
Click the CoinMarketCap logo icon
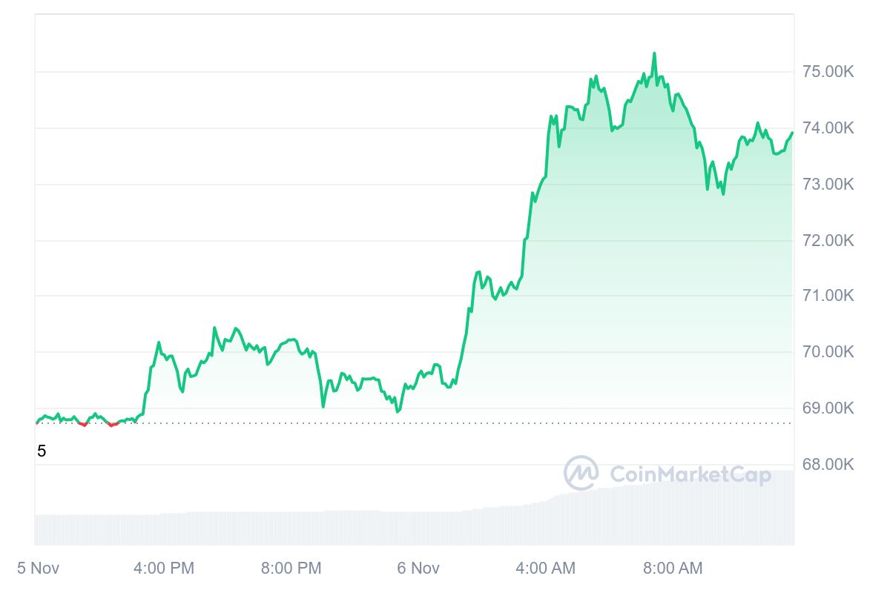(581, 473)
